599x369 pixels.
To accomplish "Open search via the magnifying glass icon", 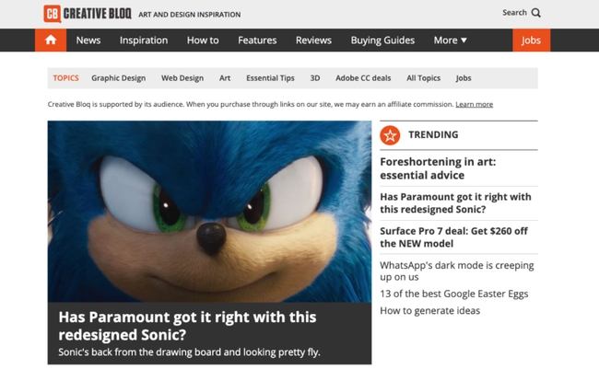I will tap(536, 13).
